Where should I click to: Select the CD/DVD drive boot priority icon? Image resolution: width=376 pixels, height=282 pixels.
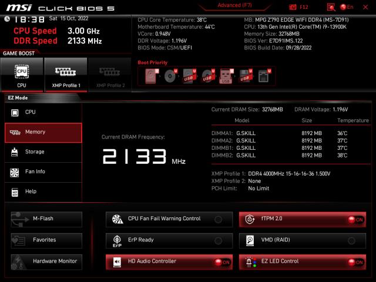point(170,76)
